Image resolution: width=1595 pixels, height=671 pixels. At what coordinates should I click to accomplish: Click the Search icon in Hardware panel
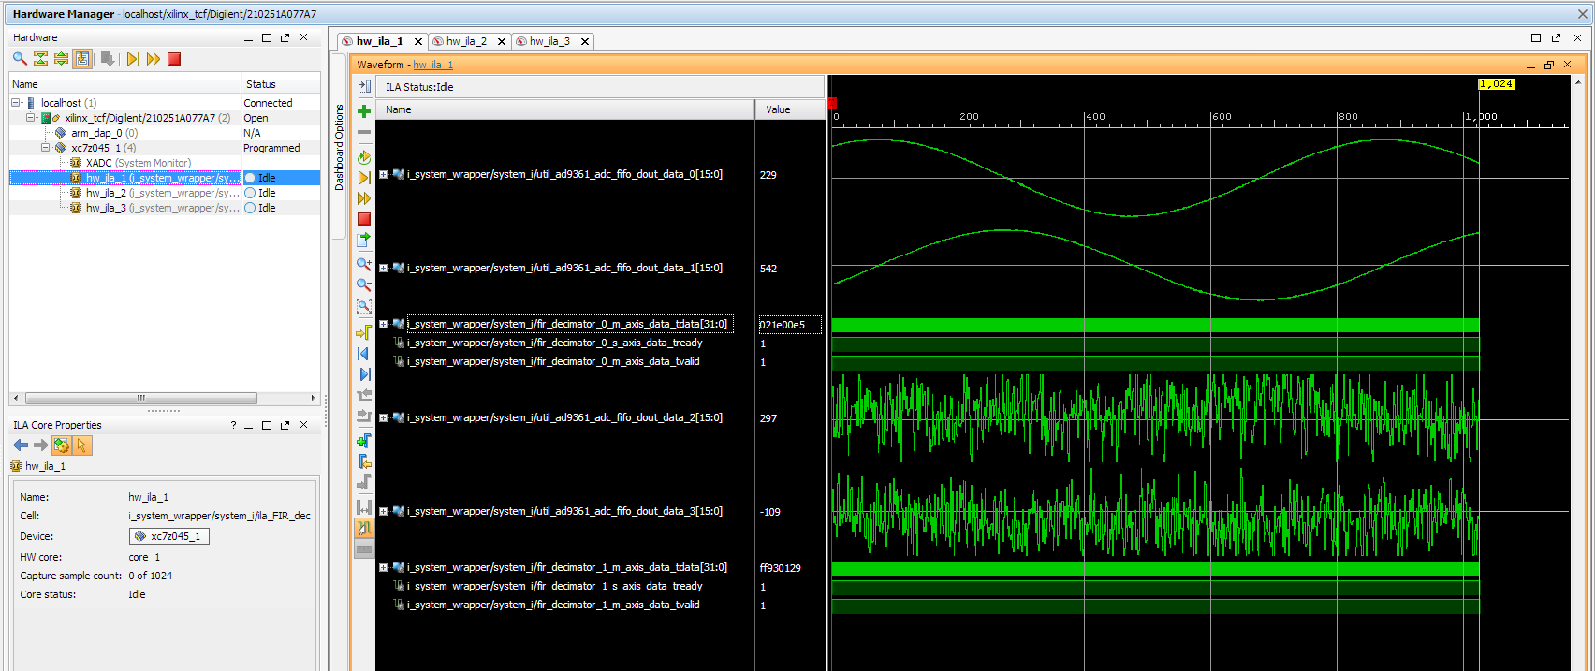point(20,59)
